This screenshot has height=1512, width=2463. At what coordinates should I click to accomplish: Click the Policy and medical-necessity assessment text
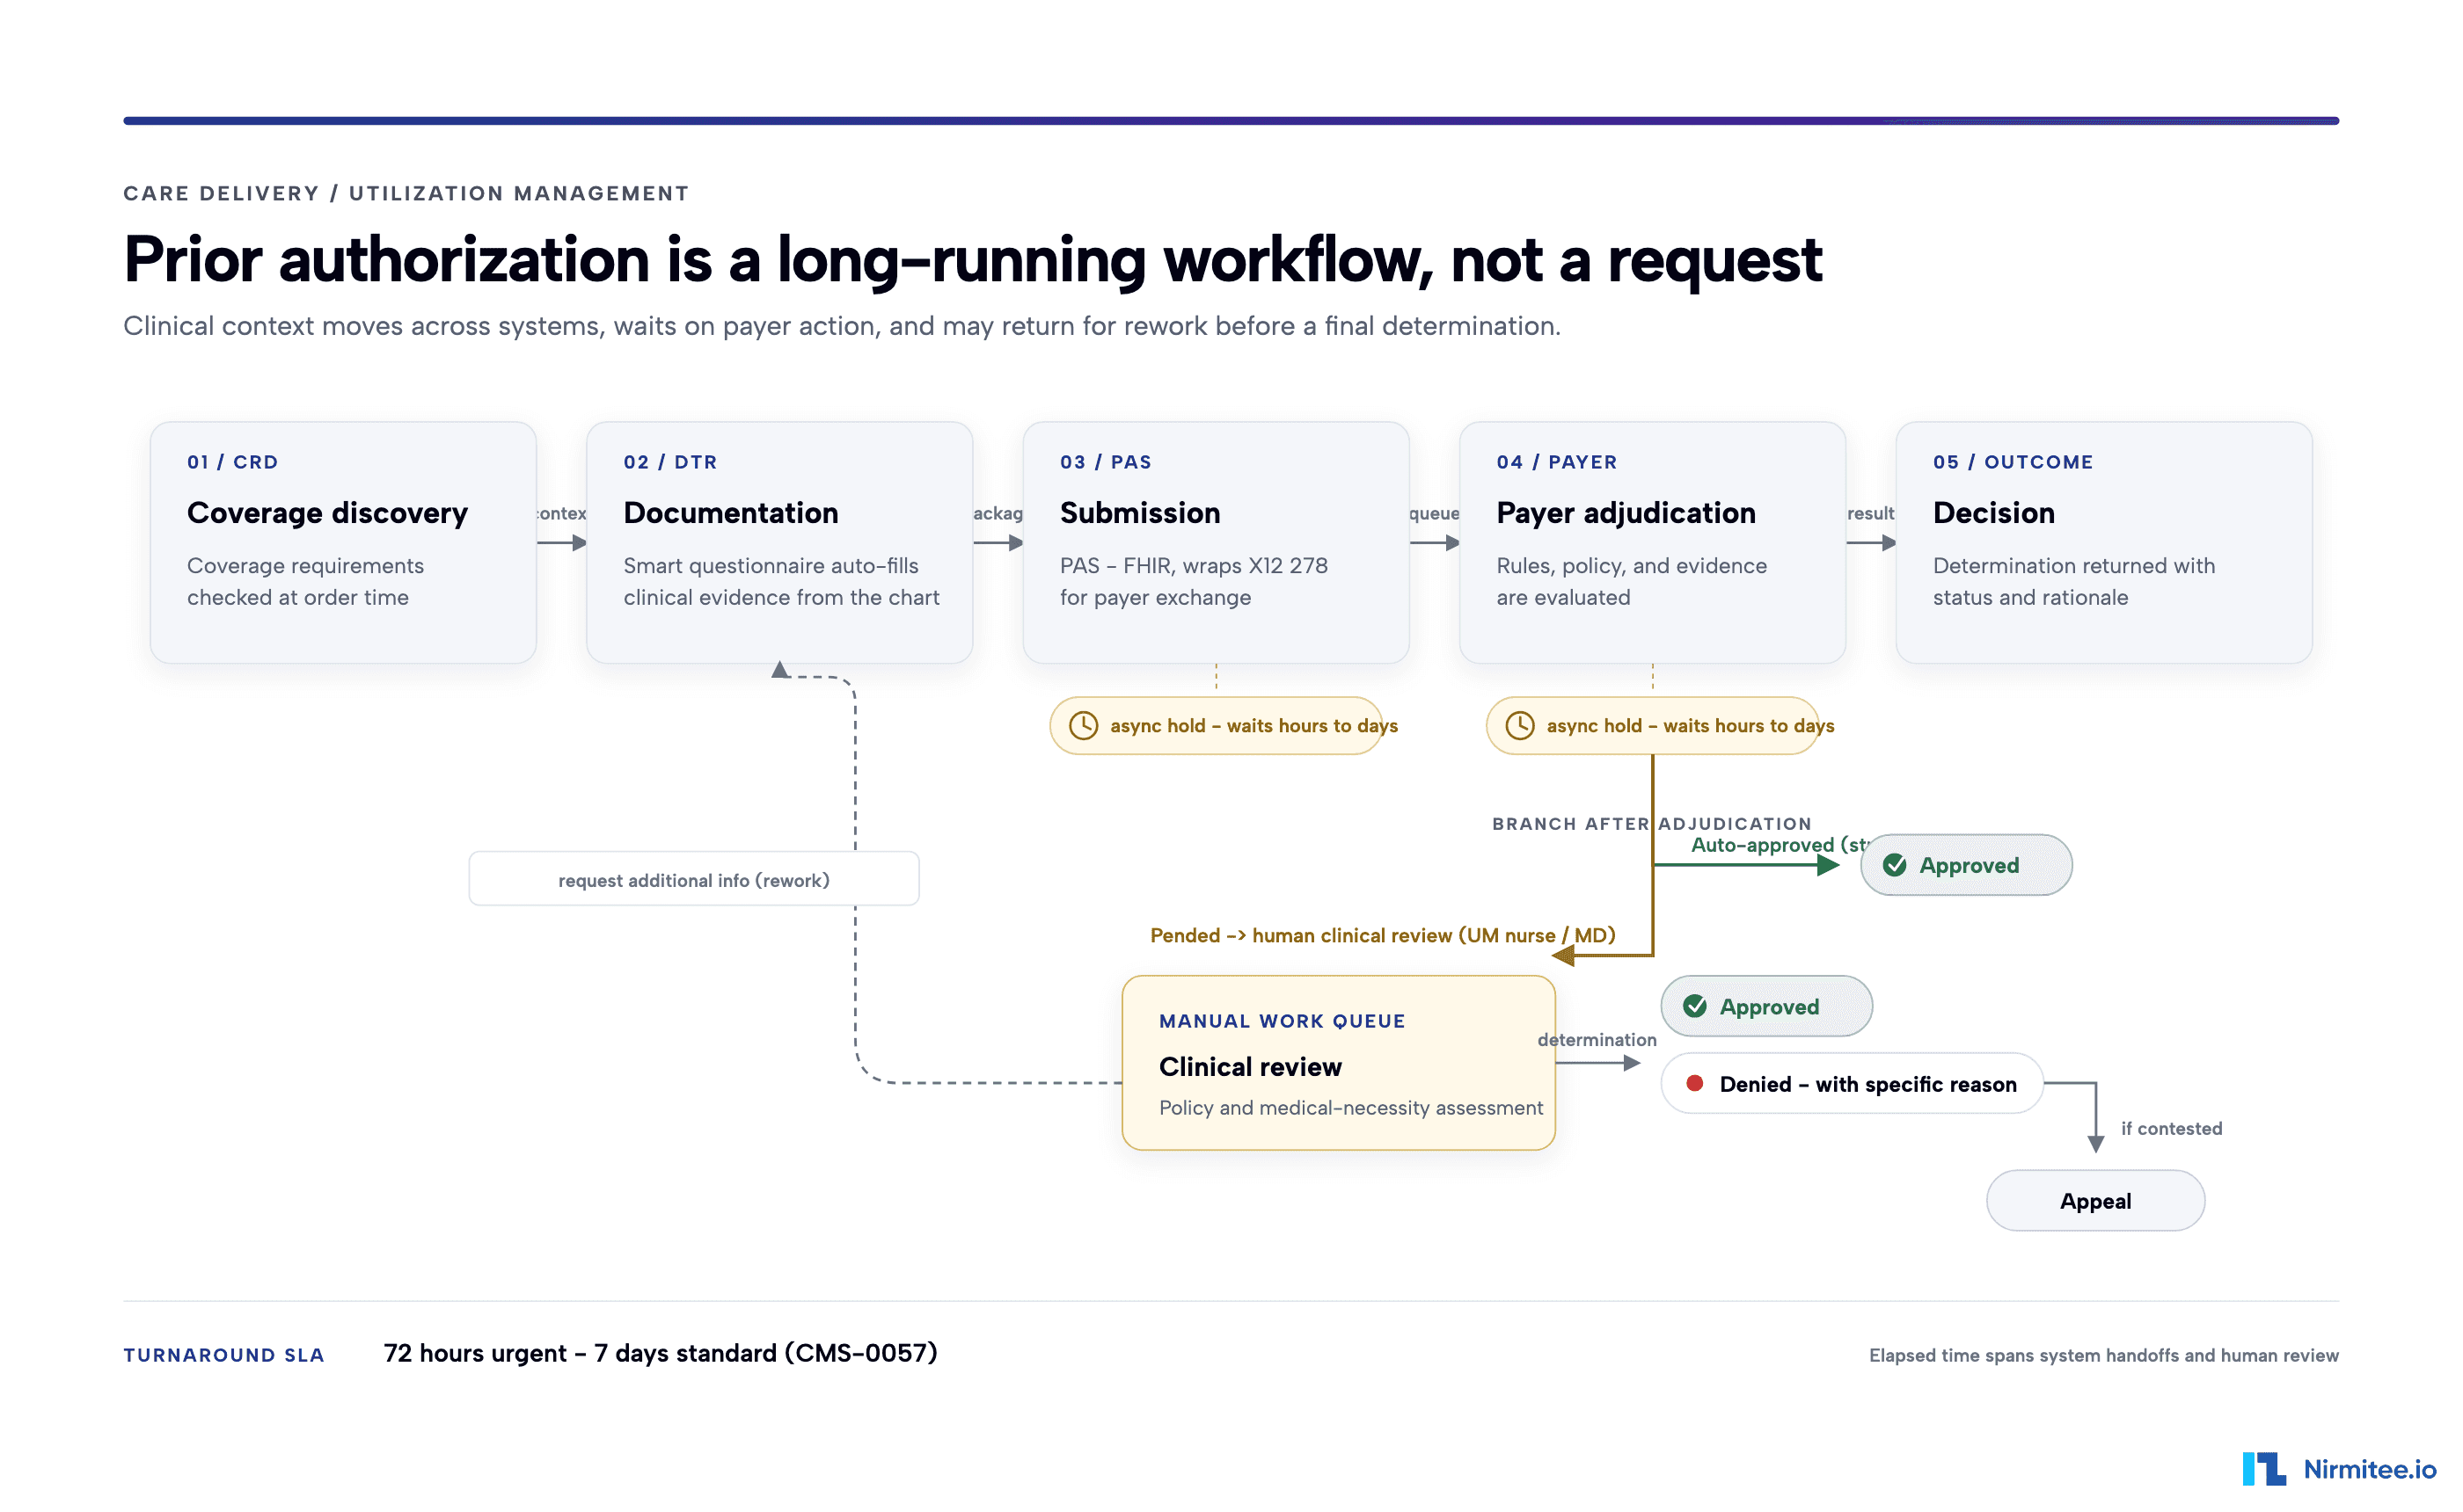1350,1108
